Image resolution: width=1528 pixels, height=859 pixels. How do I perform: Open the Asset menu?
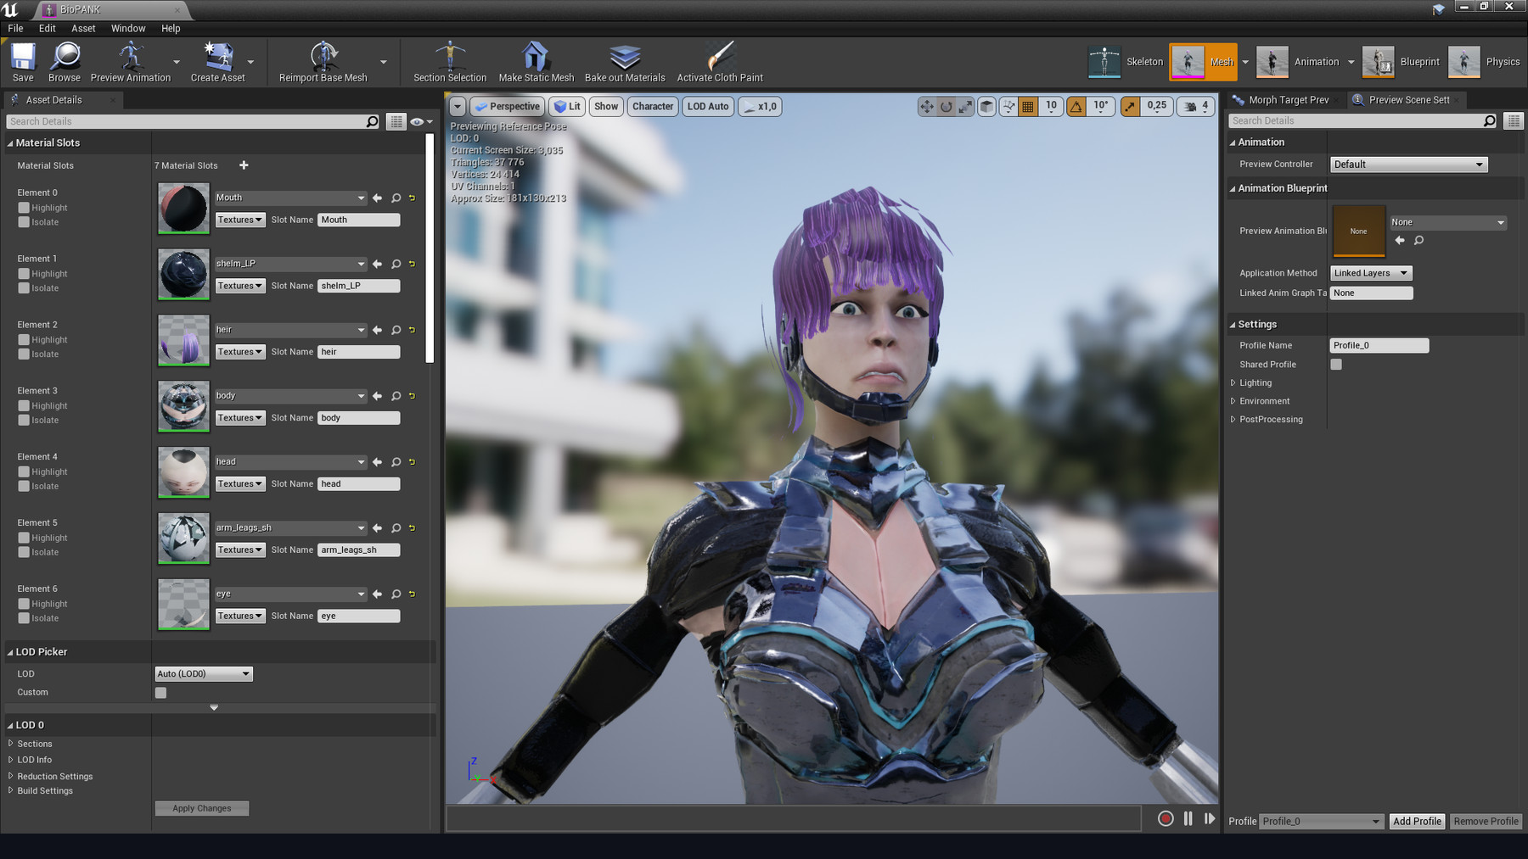[83, 28]
